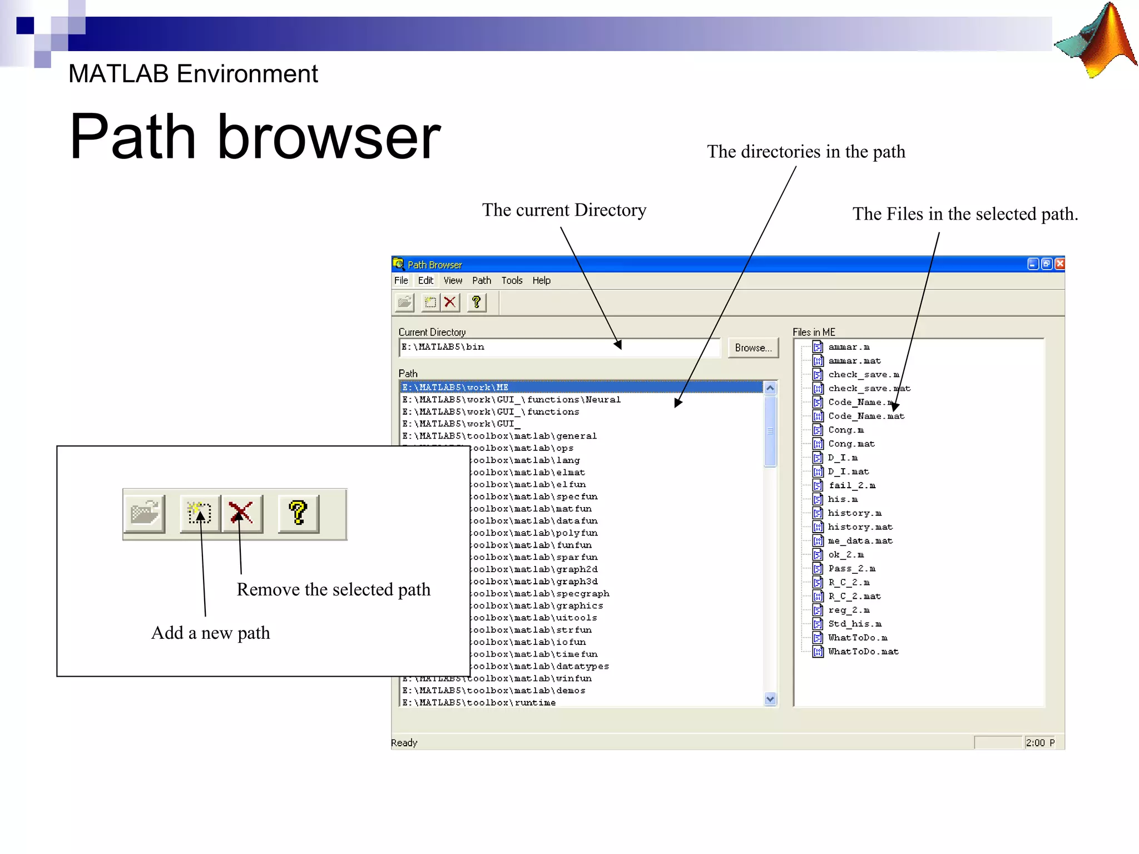Image resolution: width=1139 pixels, height=854 pixels.
Task: Click the path list scroll up arrow
Action: pyautogui.click(x=770, y=388)
